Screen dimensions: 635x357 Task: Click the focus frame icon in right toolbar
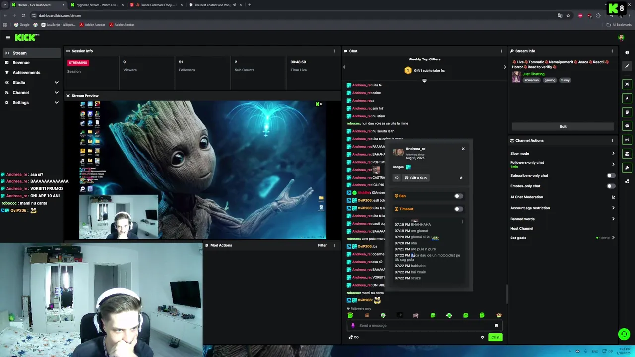[x=627, y=84]
